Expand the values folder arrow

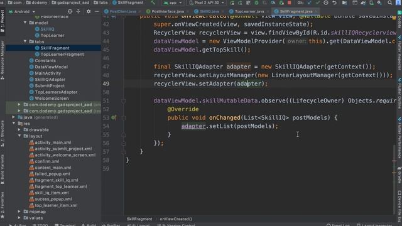19,218
